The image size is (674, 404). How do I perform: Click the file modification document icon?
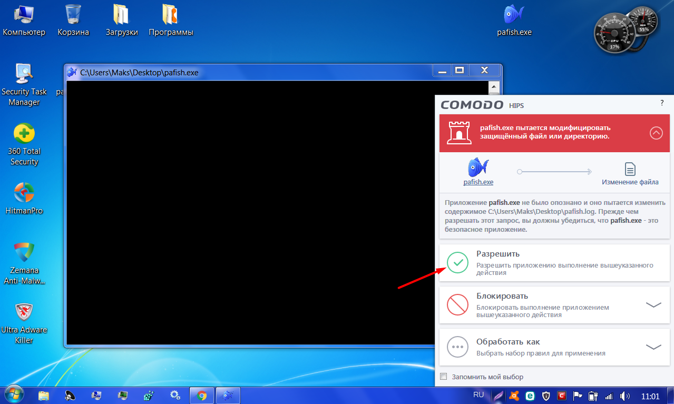pyautogui.click(x=630, y=169)
